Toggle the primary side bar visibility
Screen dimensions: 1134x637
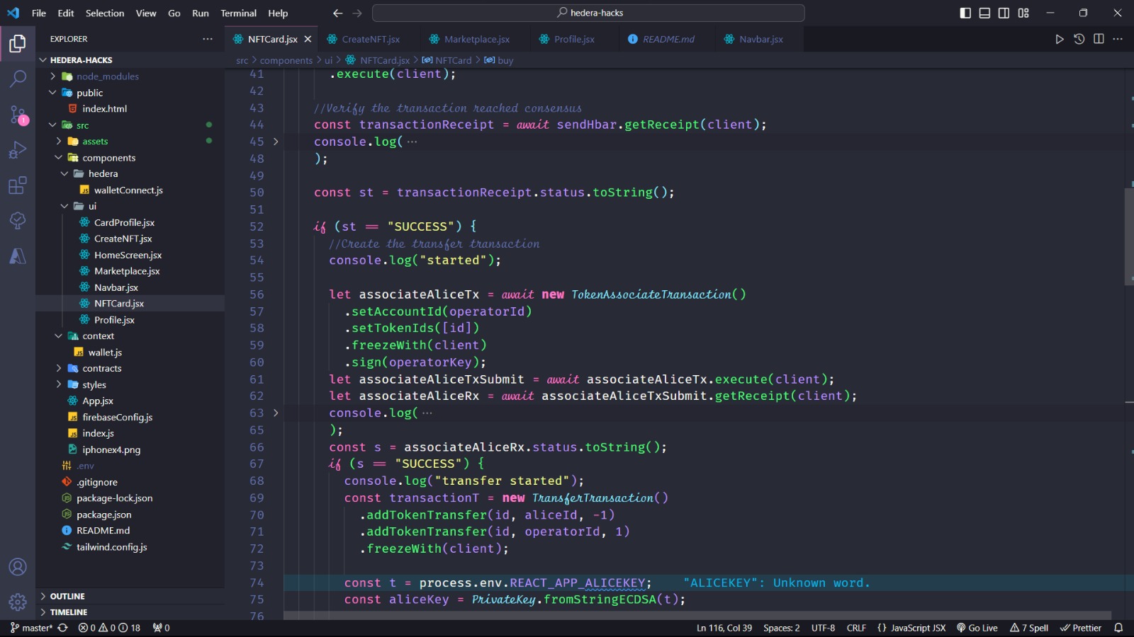tap(965, 13)
